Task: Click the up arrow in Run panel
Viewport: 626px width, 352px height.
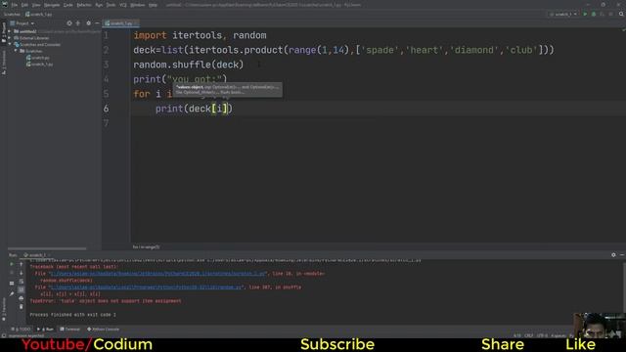Action: coord(22,264)
